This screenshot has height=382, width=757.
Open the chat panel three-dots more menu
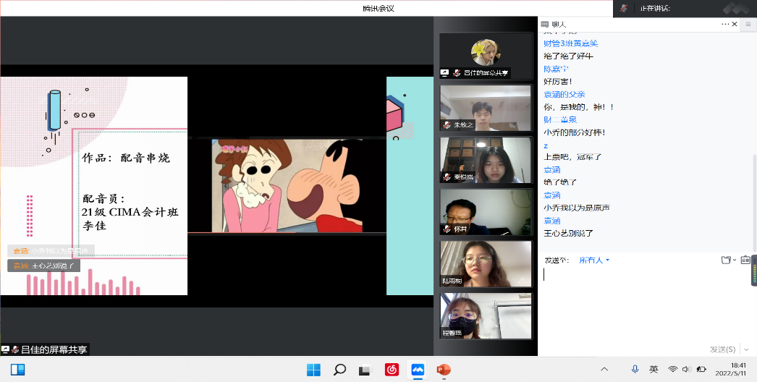click(724, 24)
